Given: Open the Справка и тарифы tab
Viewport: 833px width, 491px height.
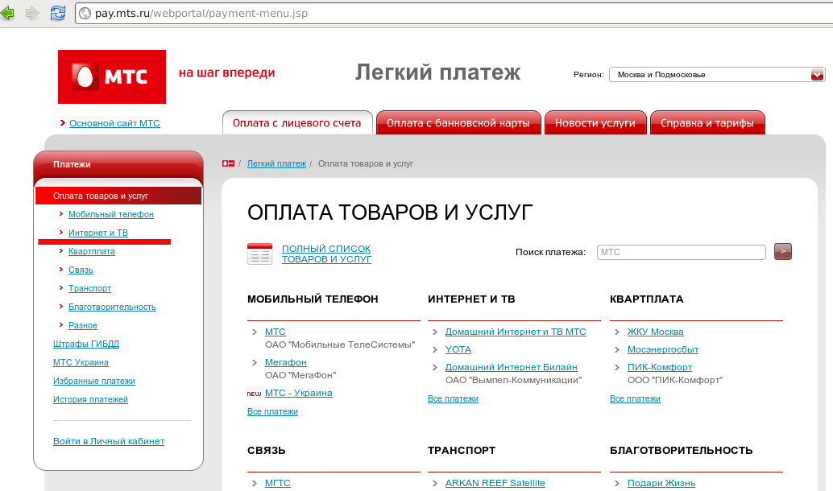Looking at the screenshot, I should 707,122.
